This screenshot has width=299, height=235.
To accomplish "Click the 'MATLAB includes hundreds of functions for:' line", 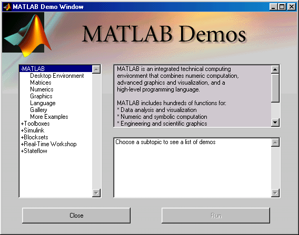I will click(x=172, y=103).
